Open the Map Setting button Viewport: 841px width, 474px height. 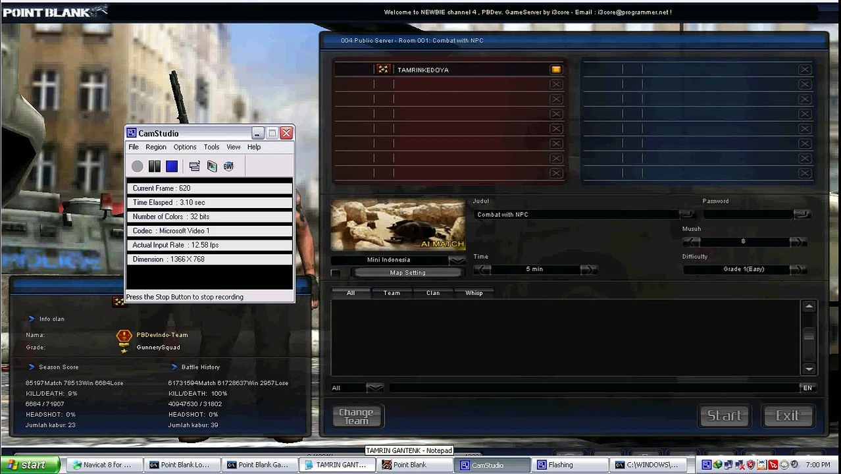(x=408, y=273)
